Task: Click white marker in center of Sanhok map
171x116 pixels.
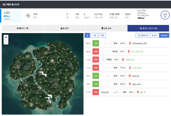Action: (42, 73)
